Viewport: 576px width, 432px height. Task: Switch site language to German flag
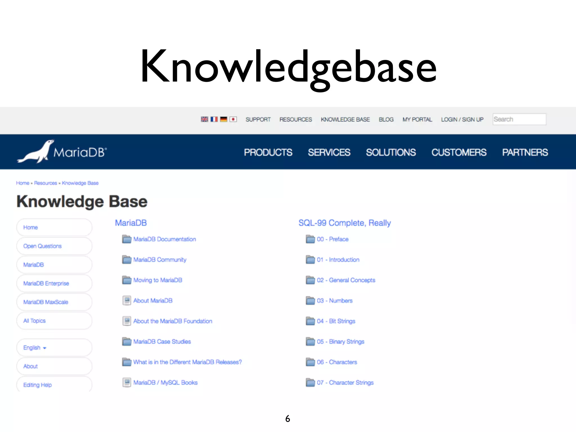tap(224, 119)
